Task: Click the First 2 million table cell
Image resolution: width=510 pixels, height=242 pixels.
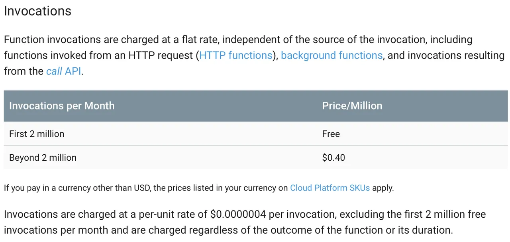Action: [x=37, y=134]
